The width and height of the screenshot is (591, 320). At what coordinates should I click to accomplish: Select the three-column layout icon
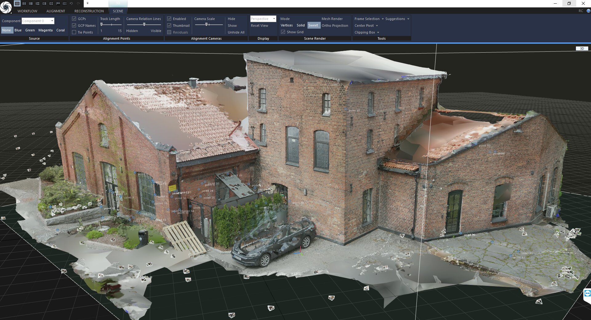tap(24, 3)
